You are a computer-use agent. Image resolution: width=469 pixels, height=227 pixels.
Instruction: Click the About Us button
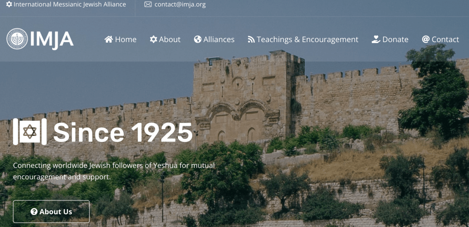tap(51, 211)
